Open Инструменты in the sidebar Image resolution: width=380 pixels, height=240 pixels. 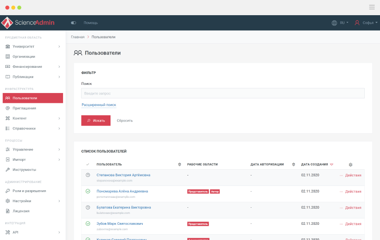tap(24, 169)
